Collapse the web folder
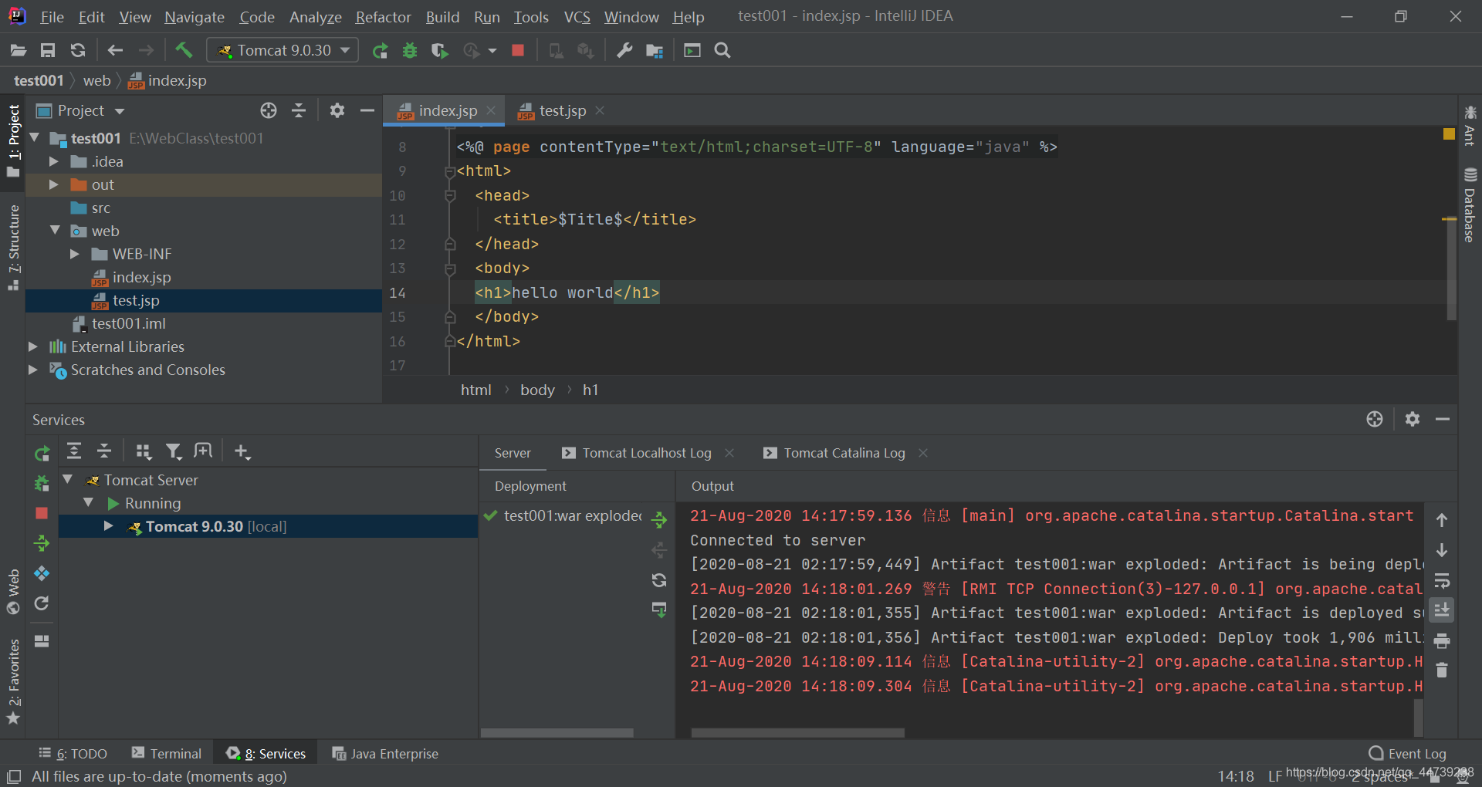The width and height of the screenshot is (1482, 787). [x=55, y=231]
